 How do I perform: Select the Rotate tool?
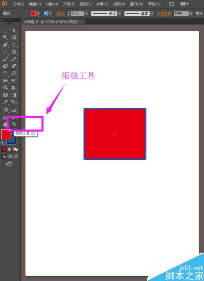click(x=5, y=73)
